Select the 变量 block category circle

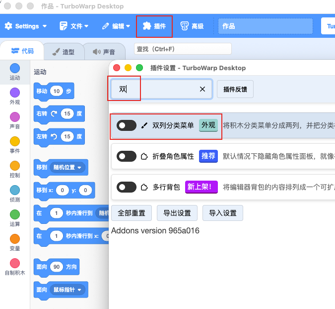pos(15,239)
